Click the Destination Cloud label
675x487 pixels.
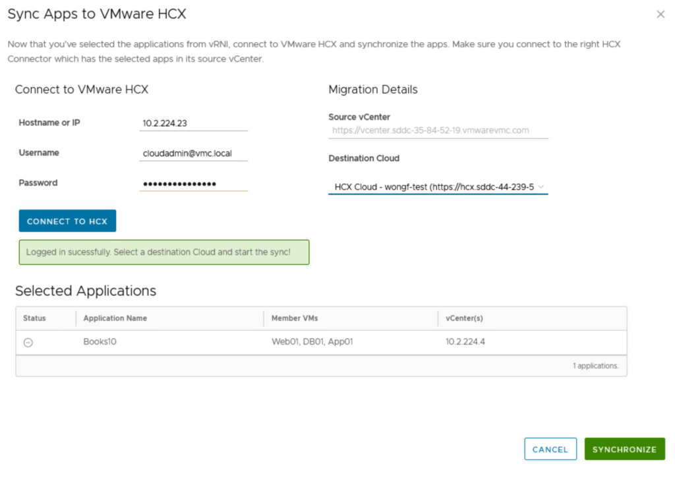click(364, 158)
